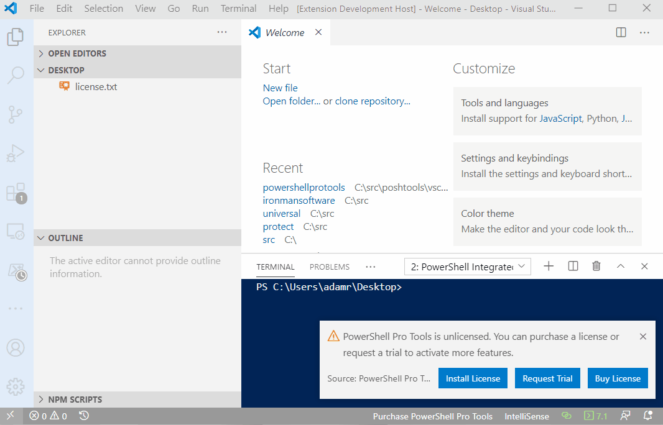Switch to the Problems panel tab

point(330,267)
